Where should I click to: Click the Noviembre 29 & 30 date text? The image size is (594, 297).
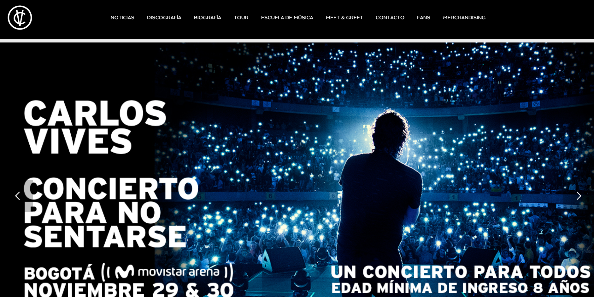click(x=129, y=290)
